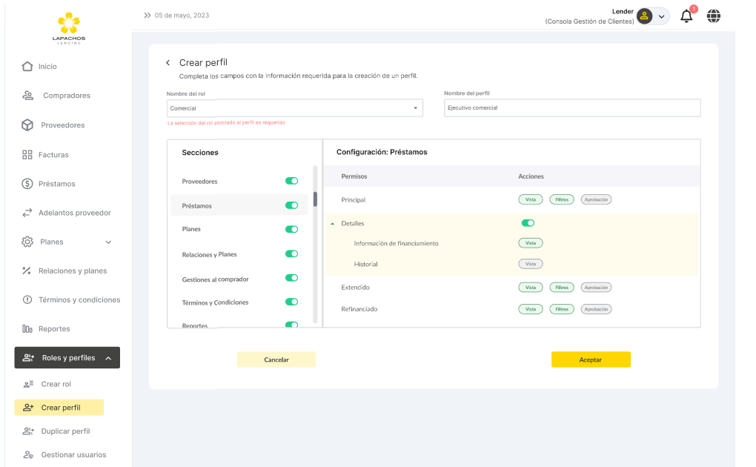Expand the Planes sidebar menu chevron
756x467 pixels.
click(x=108, y=242)
